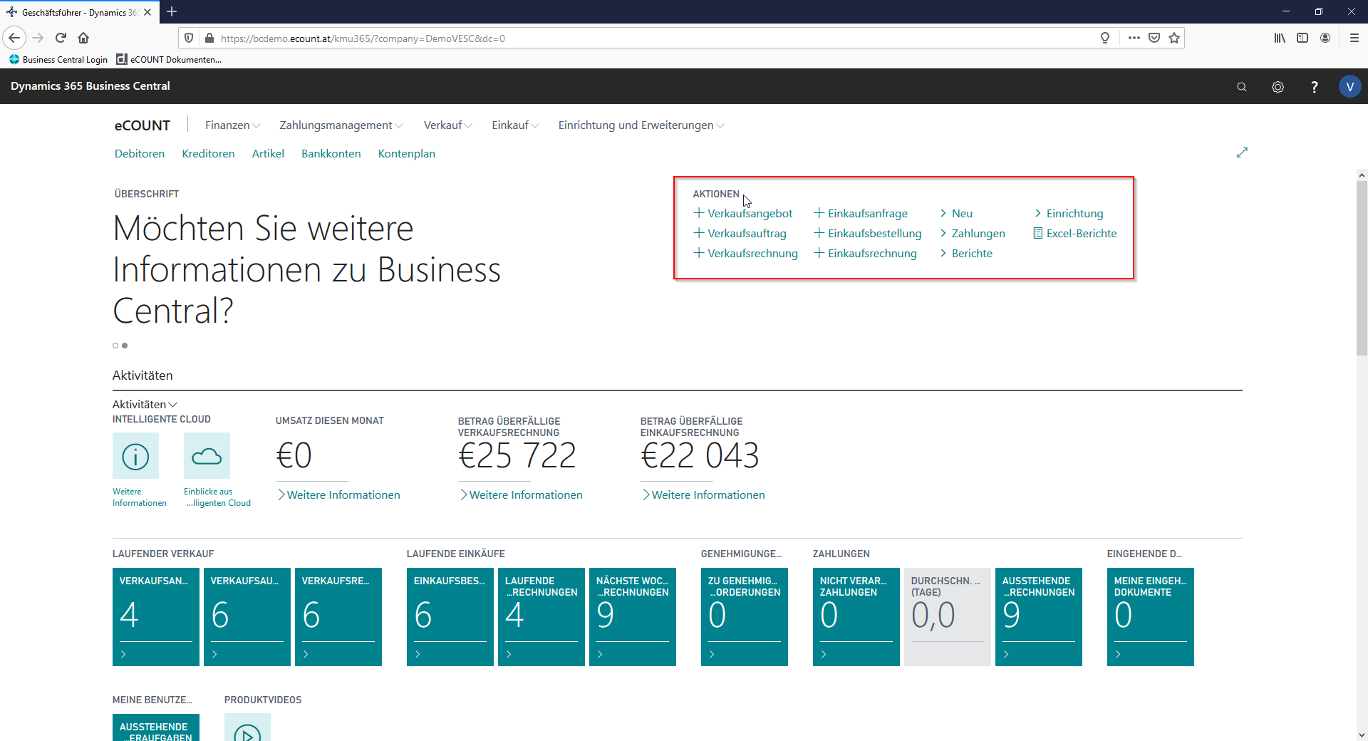Open Nicht verarbeitete Zahlungen tile

click(x=856, y=617)
